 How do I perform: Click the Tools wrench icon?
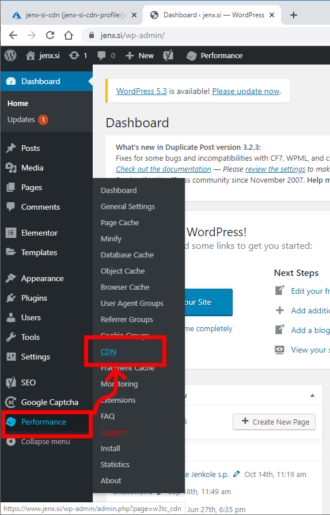[11, 337]
